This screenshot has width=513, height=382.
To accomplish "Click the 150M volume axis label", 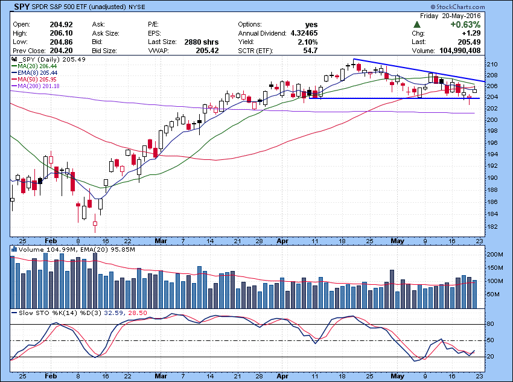I will (x=495, y=268).
